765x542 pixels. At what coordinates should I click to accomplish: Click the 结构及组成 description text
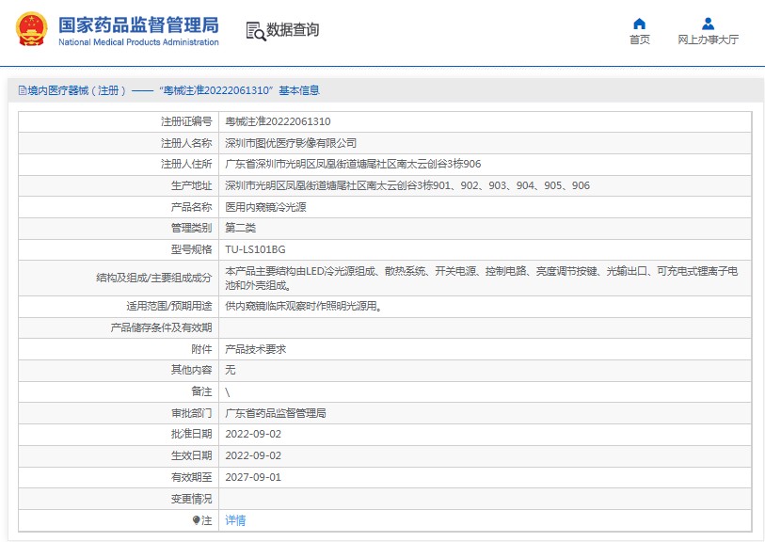click(x=481, y=279)
